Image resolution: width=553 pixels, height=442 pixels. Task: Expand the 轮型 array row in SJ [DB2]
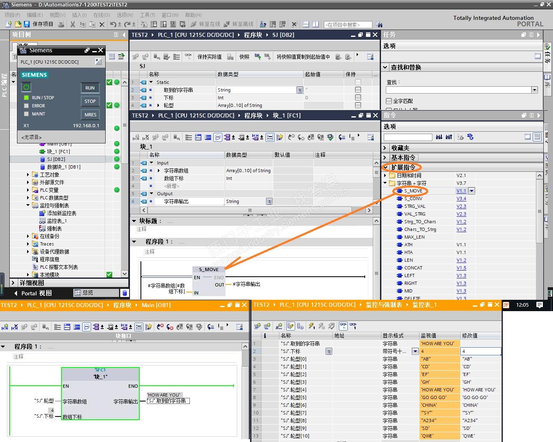[x=158, y=105]
